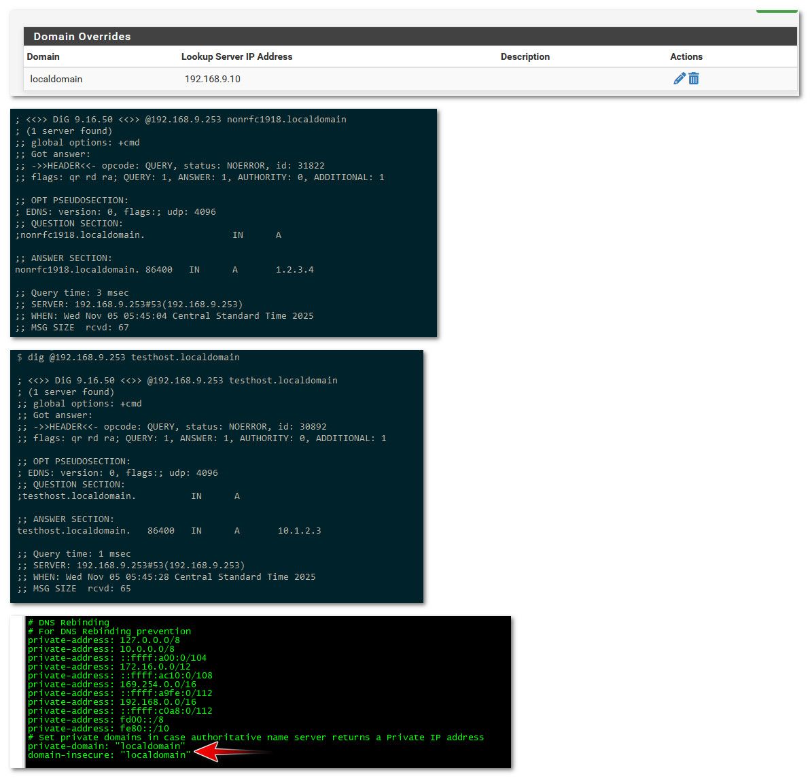
Task: Click the private-address 192.168.0.0/16 line
Action: (111, 702)
